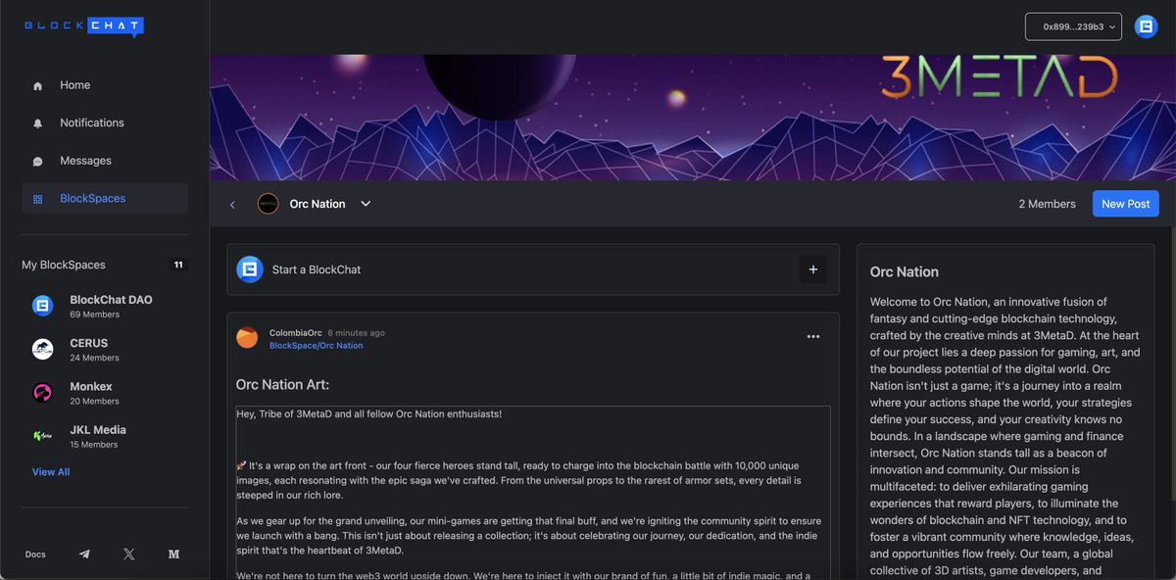Open the X (Twitter) link icon
The width and height of the screenshot is (1176, 580).
point(129,555)
